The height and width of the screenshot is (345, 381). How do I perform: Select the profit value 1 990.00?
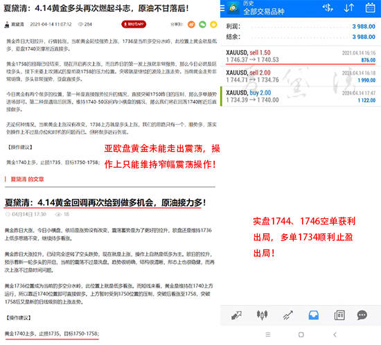coord(366,80)
